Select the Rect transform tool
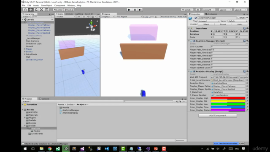Screen dimensions: 270x152 47,10
